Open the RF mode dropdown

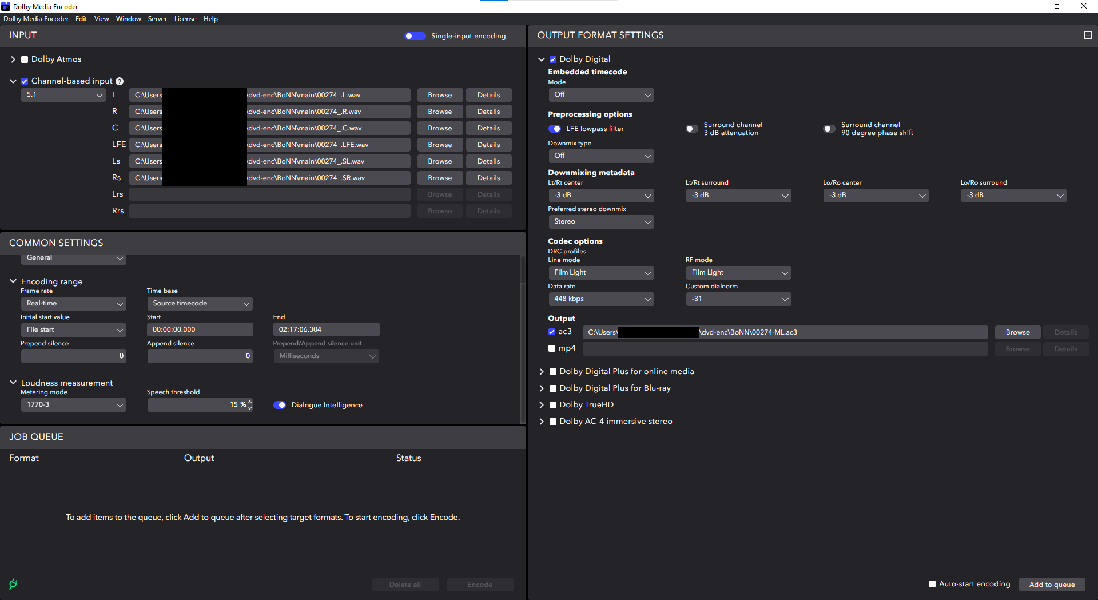pos(738,273)
